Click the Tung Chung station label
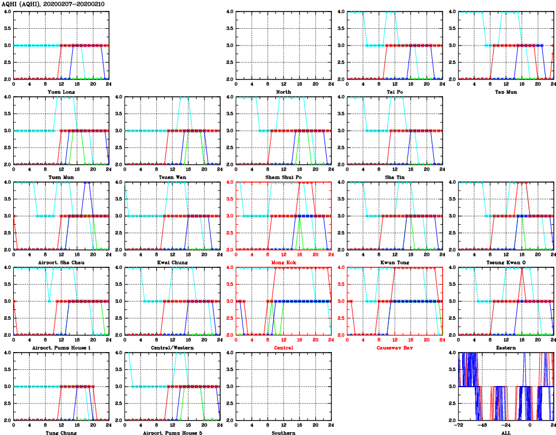The image size is (556, 435). (x=60, y=433)
